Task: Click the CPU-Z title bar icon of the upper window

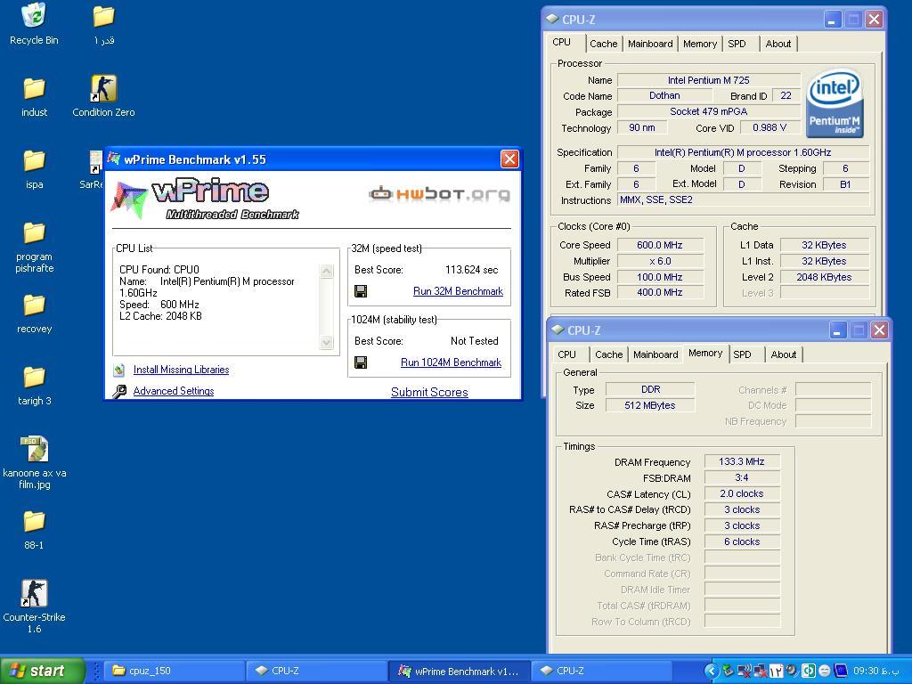Action: 552,20
